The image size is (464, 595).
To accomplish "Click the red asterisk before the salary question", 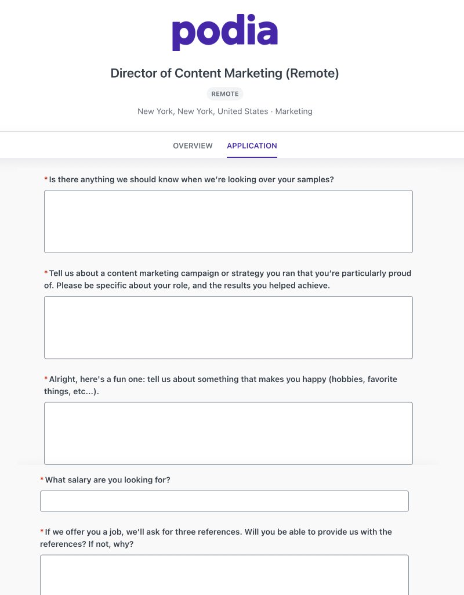I will click(x=42, y=479).
